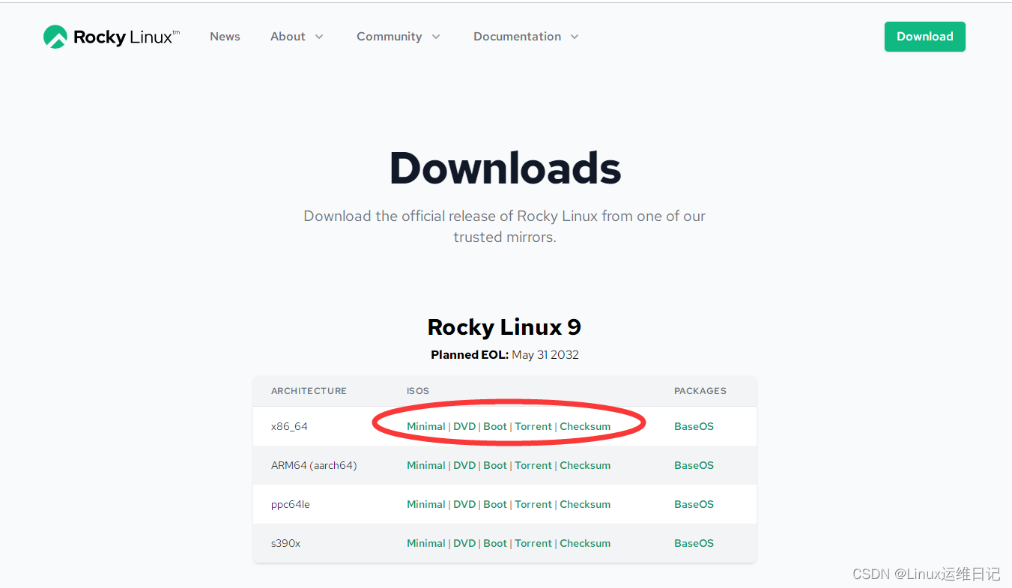Viewport: 1012px width, 588px height.
Task: Open ARM64 Checksum link
Action: pos(585,465)
